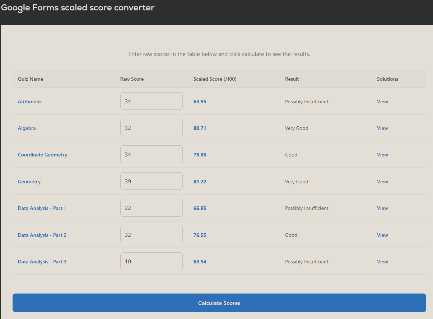The height and width of the screenshot is (319, 433).
Task: Click the Algebra scaled score 80.71
Action: click(200, 128)
